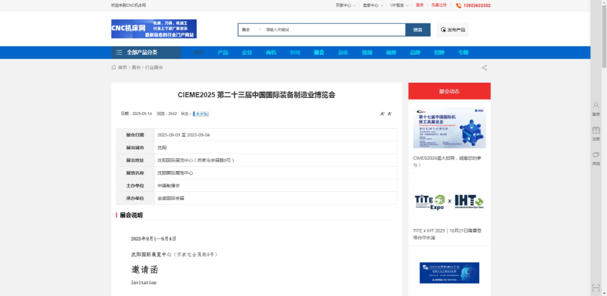Click the right sidebar 咨询 chat icon
The width and height of the screenshot is (607, 296).
pos(596,155)
